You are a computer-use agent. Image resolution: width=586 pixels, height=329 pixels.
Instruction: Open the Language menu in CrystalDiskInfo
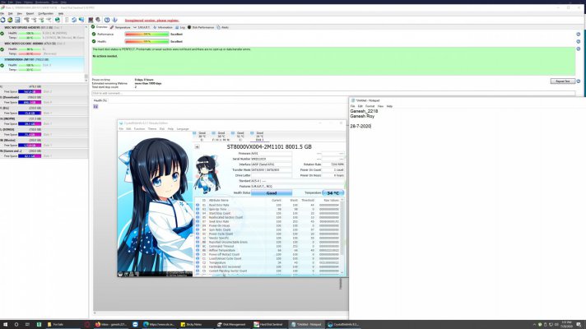pyautogui.click(x=183, y=129)
